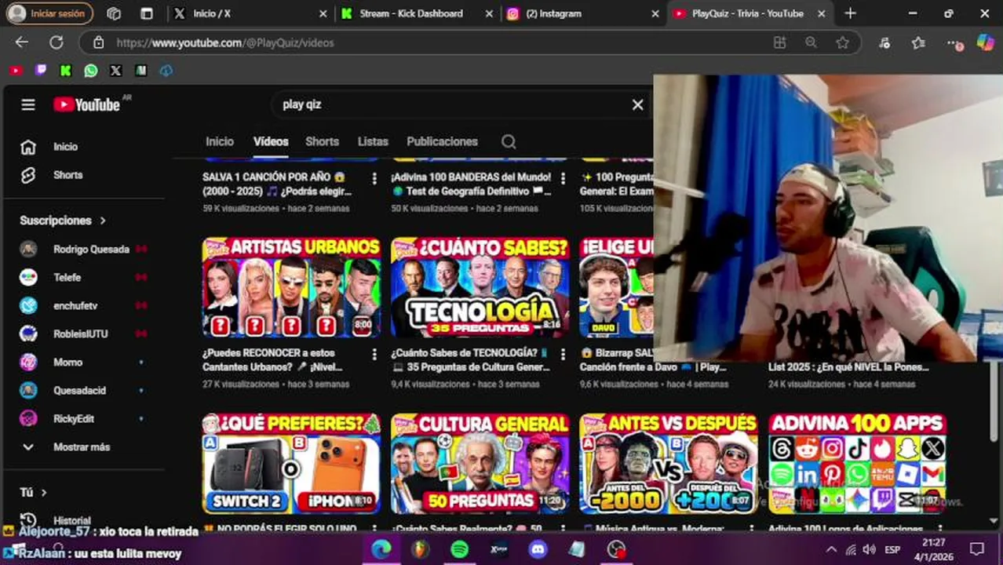Expand the Tú section
Viewport: 1003px width, 565px height.
click(x=33, y=492)
